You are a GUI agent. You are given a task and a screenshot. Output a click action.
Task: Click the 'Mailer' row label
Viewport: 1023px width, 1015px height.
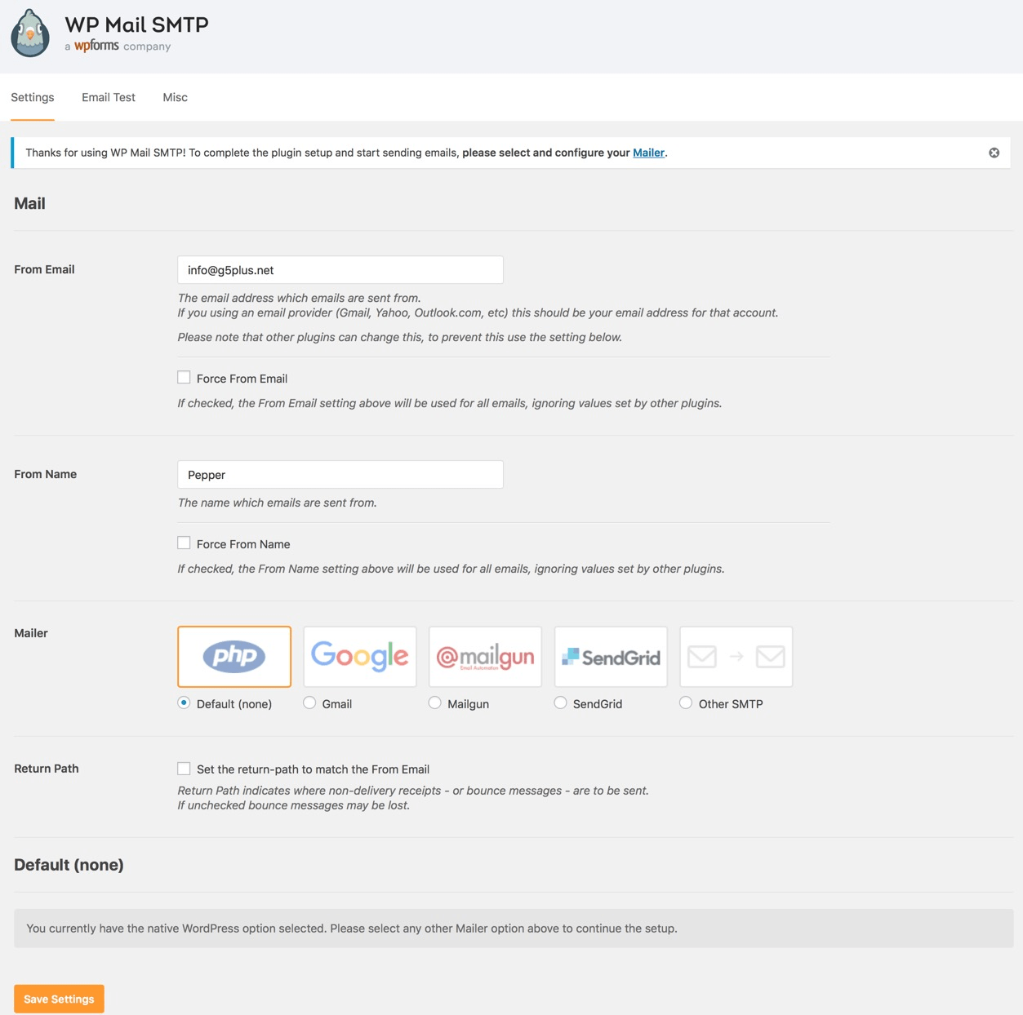[x=31, y=633]
